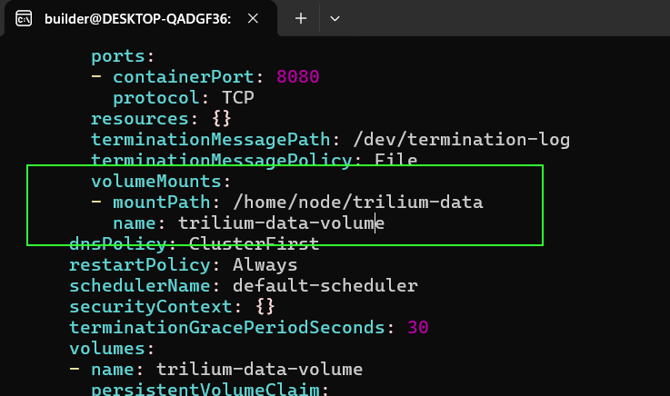Screen dimensions: 670x396
Task: Click the /dev/termination-log path text
Action: coord(462,140)
